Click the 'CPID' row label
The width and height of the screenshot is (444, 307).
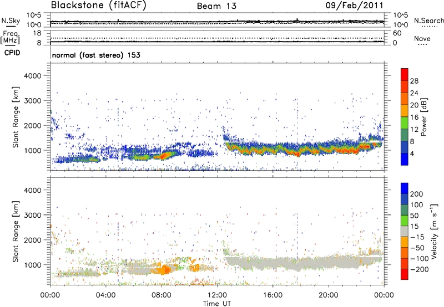point(12,53)
